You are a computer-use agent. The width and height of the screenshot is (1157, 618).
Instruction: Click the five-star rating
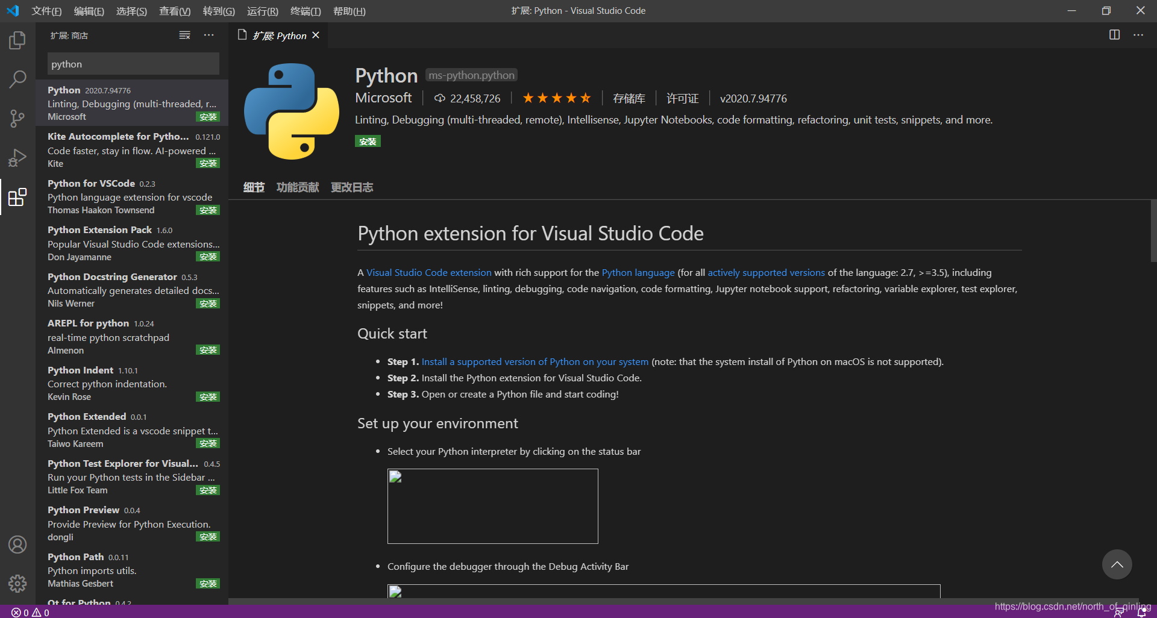click(556, 98)
